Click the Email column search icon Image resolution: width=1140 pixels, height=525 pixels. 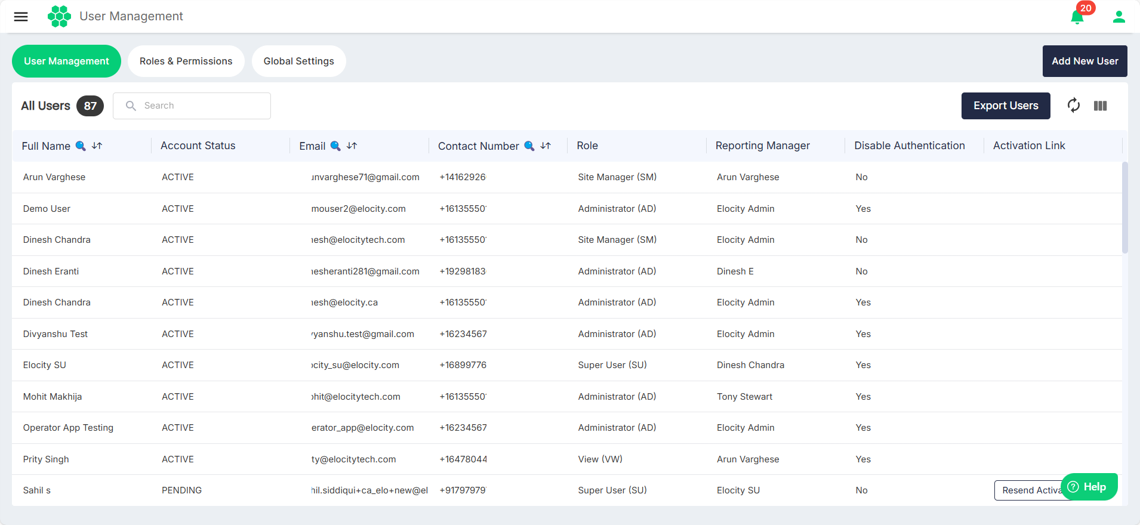(x=335, y=146)
